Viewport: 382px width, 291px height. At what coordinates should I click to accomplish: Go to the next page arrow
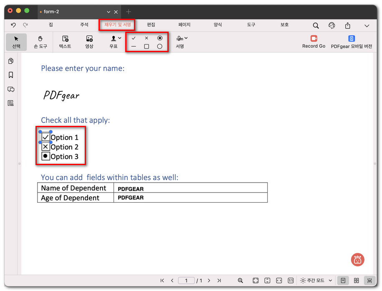pyautogui.click(x=209, y=281)
